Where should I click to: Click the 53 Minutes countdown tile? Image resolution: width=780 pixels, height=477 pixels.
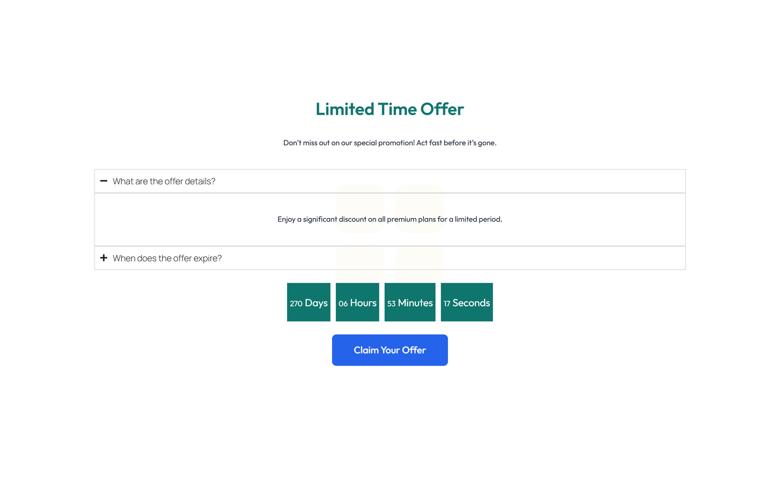click(409, 302)
